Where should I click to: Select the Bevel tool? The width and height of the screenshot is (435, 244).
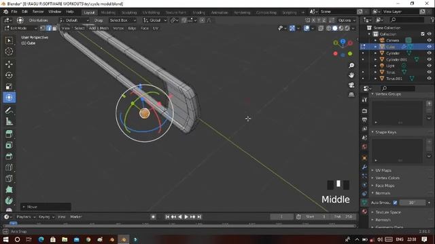click(x=9, y=157)
